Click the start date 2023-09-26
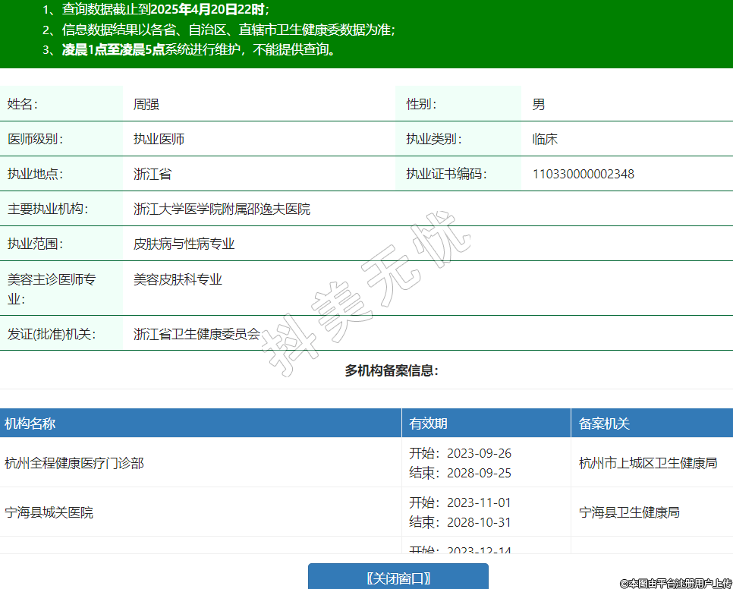This screenshot has width=733, height=589. [x=479, y=453]
